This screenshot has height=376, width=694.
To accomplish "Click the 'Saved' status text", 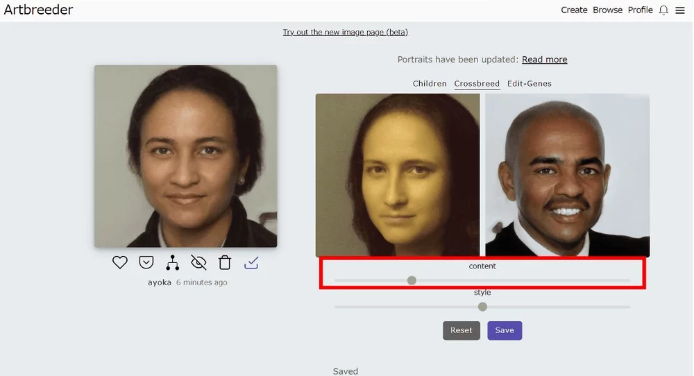I will point(345,371).
